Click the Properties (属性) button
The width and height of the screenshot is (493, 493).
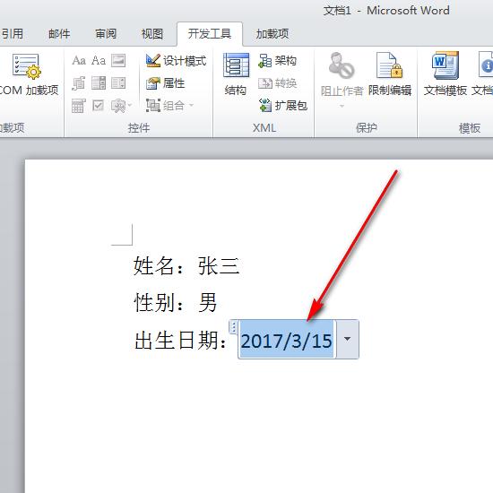[166, 83]
